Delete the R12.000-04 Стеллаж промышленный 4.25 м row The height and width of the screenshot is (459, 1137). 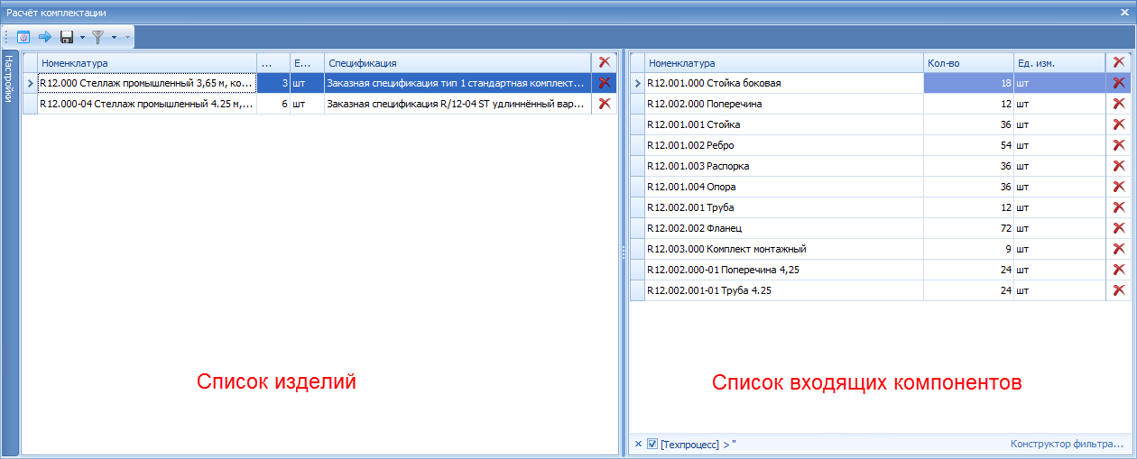click(x=605, y=104)
